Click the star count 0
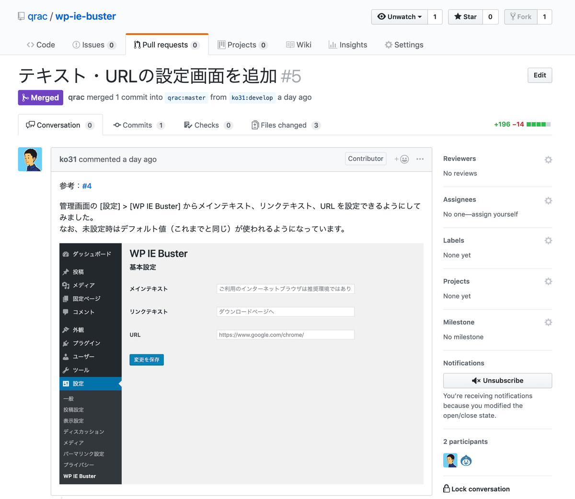The height and width of the screenshot is (499, 575). coord(490,17)
